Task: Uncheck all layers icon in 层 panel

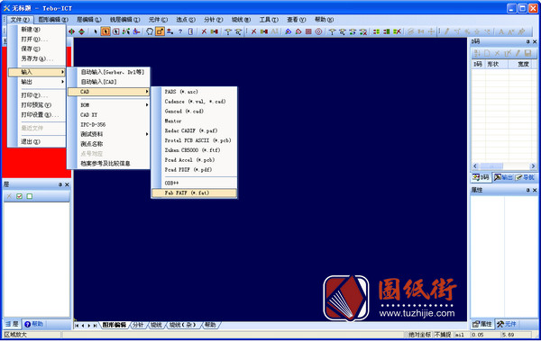Action: tap(30, 196)
